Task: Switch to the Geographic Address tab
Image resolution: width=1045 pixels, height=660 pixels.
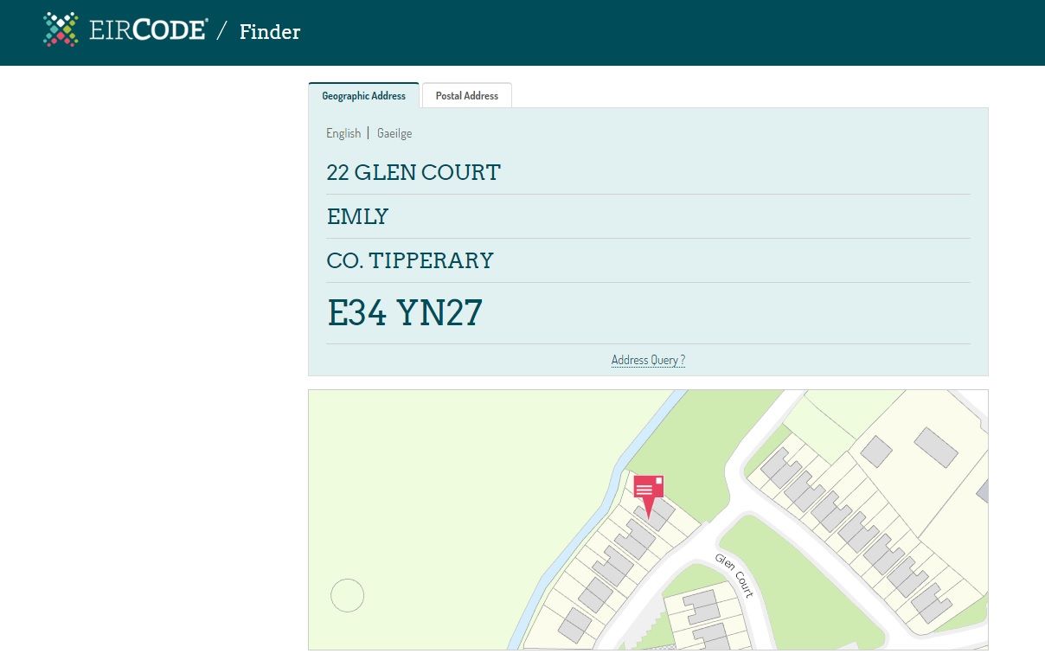Action: tap(363, 96)
